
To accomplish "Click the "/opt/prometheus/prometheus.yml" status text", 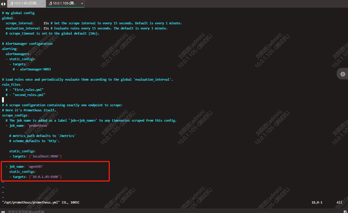I will pos(31,202).
